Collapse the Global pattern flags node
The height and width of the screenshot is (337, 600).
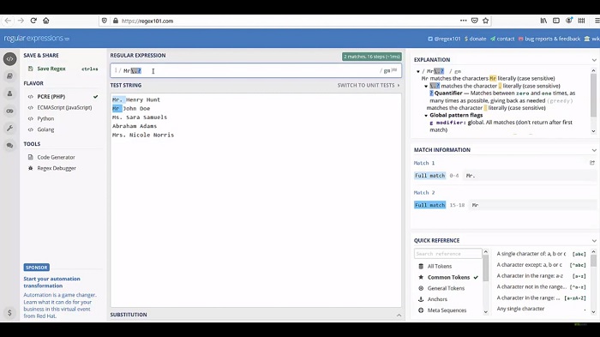426,115
